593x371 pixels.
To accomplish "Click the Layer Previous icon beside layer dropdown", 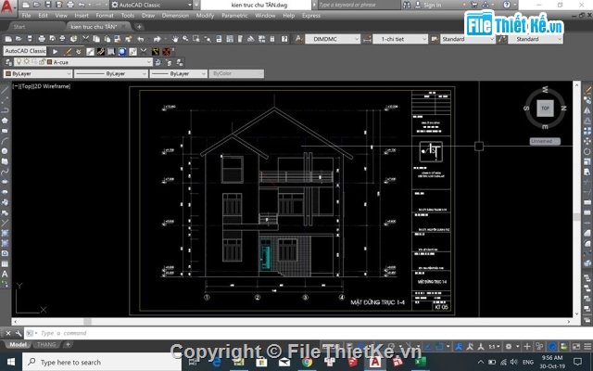I will [x=169, y=62].
